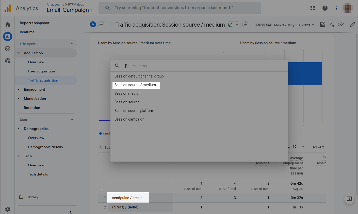Open the Insights sparkline icon

tap(341, 24)
